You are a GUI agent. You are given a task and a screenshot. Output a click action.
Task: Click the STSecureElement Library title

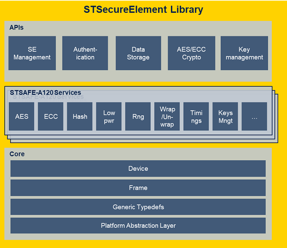click(143, 9)
